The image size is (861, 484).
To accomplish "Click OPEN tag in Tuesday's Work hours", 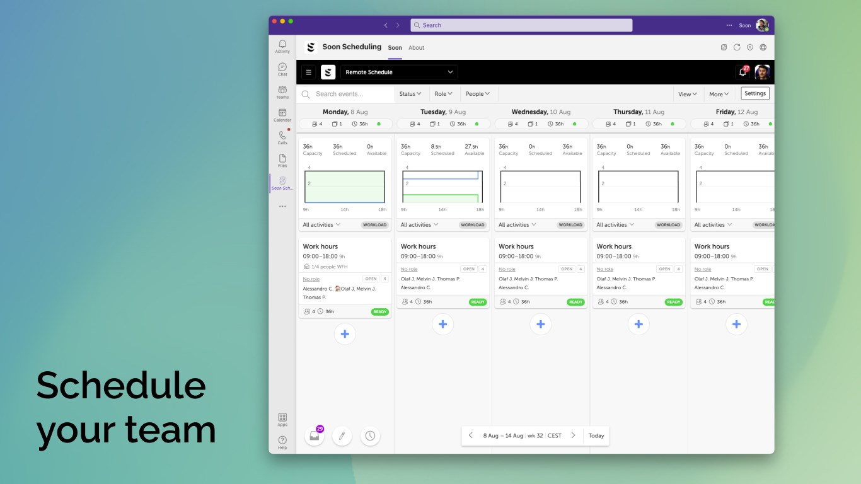I will point(469,269).
